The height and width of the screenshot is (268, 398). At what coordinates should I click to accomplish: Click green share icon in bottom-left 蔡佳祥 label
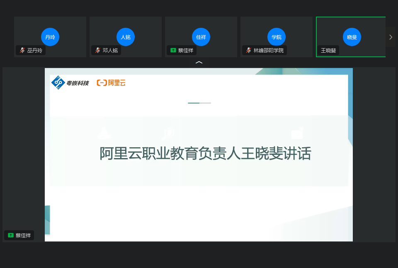11,235
